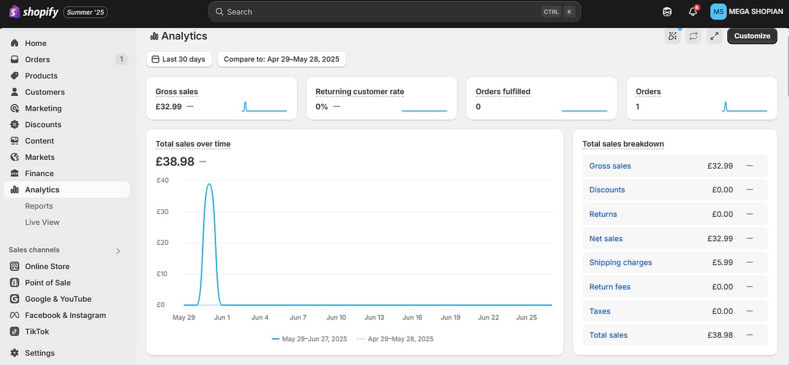Click the Total sales breakdown heading
Viewport: 789px width, 365px height.
tap(623, 144)
